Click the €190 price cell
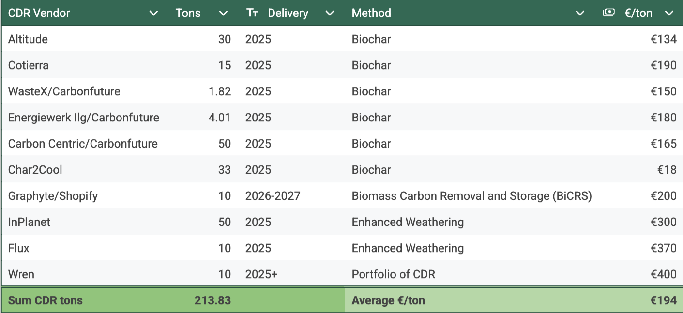 [664, 65]
